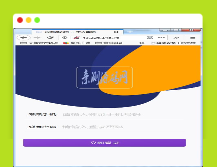
Task: Minimize the Firefox window
Action: 165,30
